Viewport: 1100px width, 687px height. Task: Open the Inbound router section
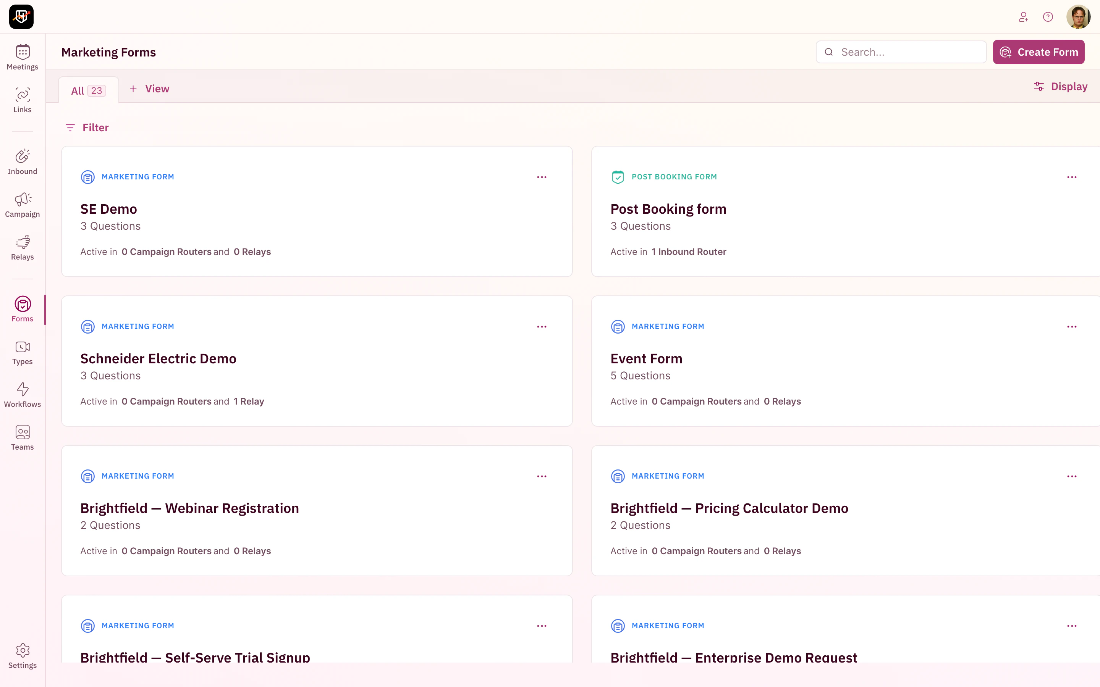[x=22, y=162]
